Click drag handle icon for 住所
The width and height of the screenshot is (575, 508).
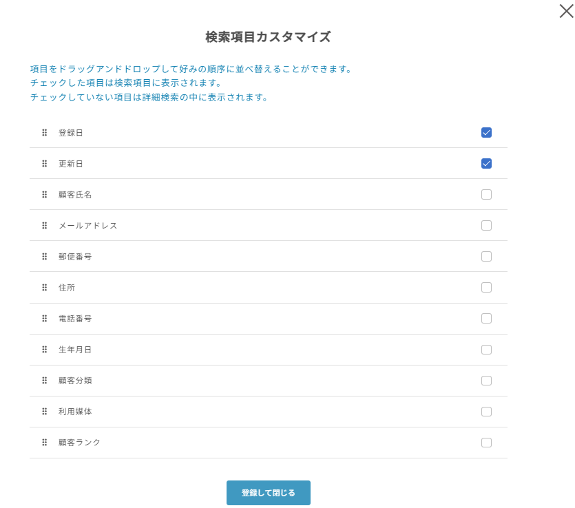coord(45,287)
